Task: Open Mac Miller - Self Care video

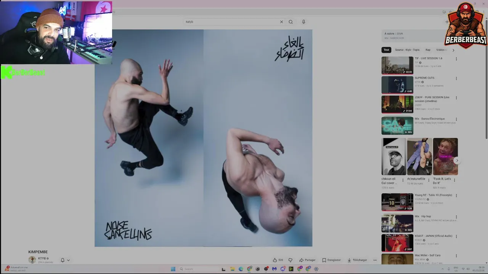Action: pyautogui.click(x=397, y=259)
